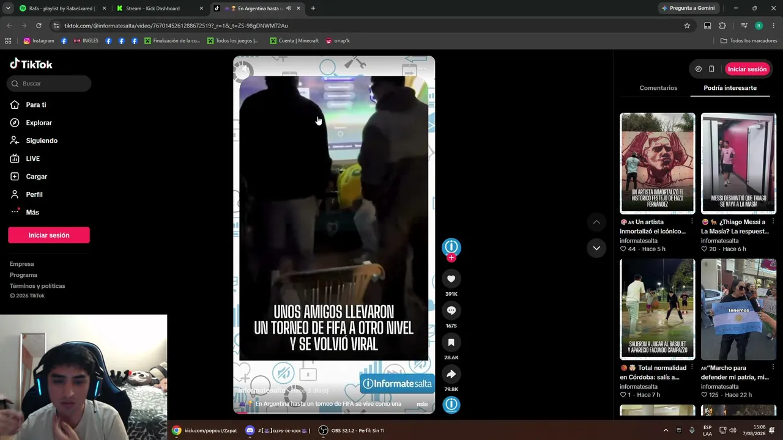The width and height of the screenshot is (783, 440).
Task: Click the sidebar Iniciar sesión button
Action: (49, 235)
